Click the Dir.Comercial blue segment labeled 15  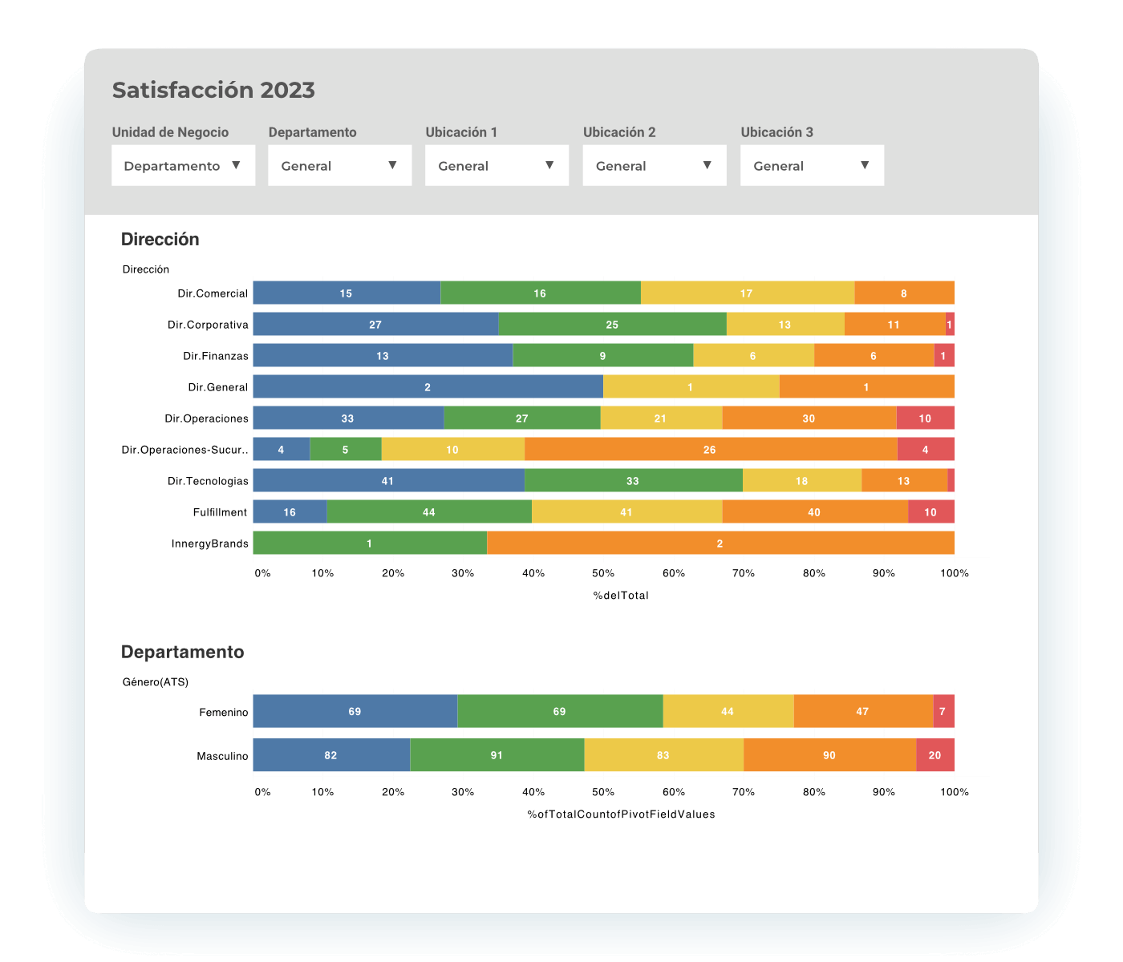[347, 293]
